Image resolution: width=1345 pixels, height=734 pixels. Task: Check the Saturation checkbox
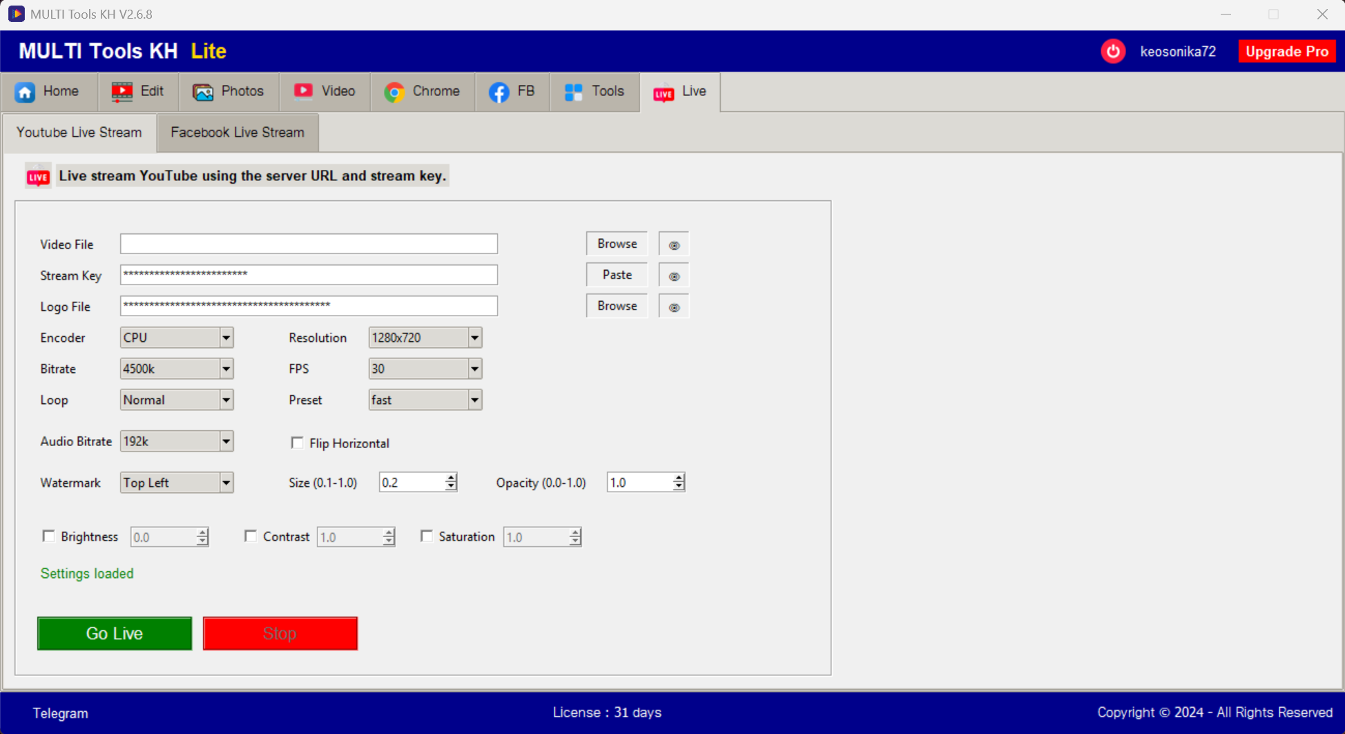[x=427, y=536]
